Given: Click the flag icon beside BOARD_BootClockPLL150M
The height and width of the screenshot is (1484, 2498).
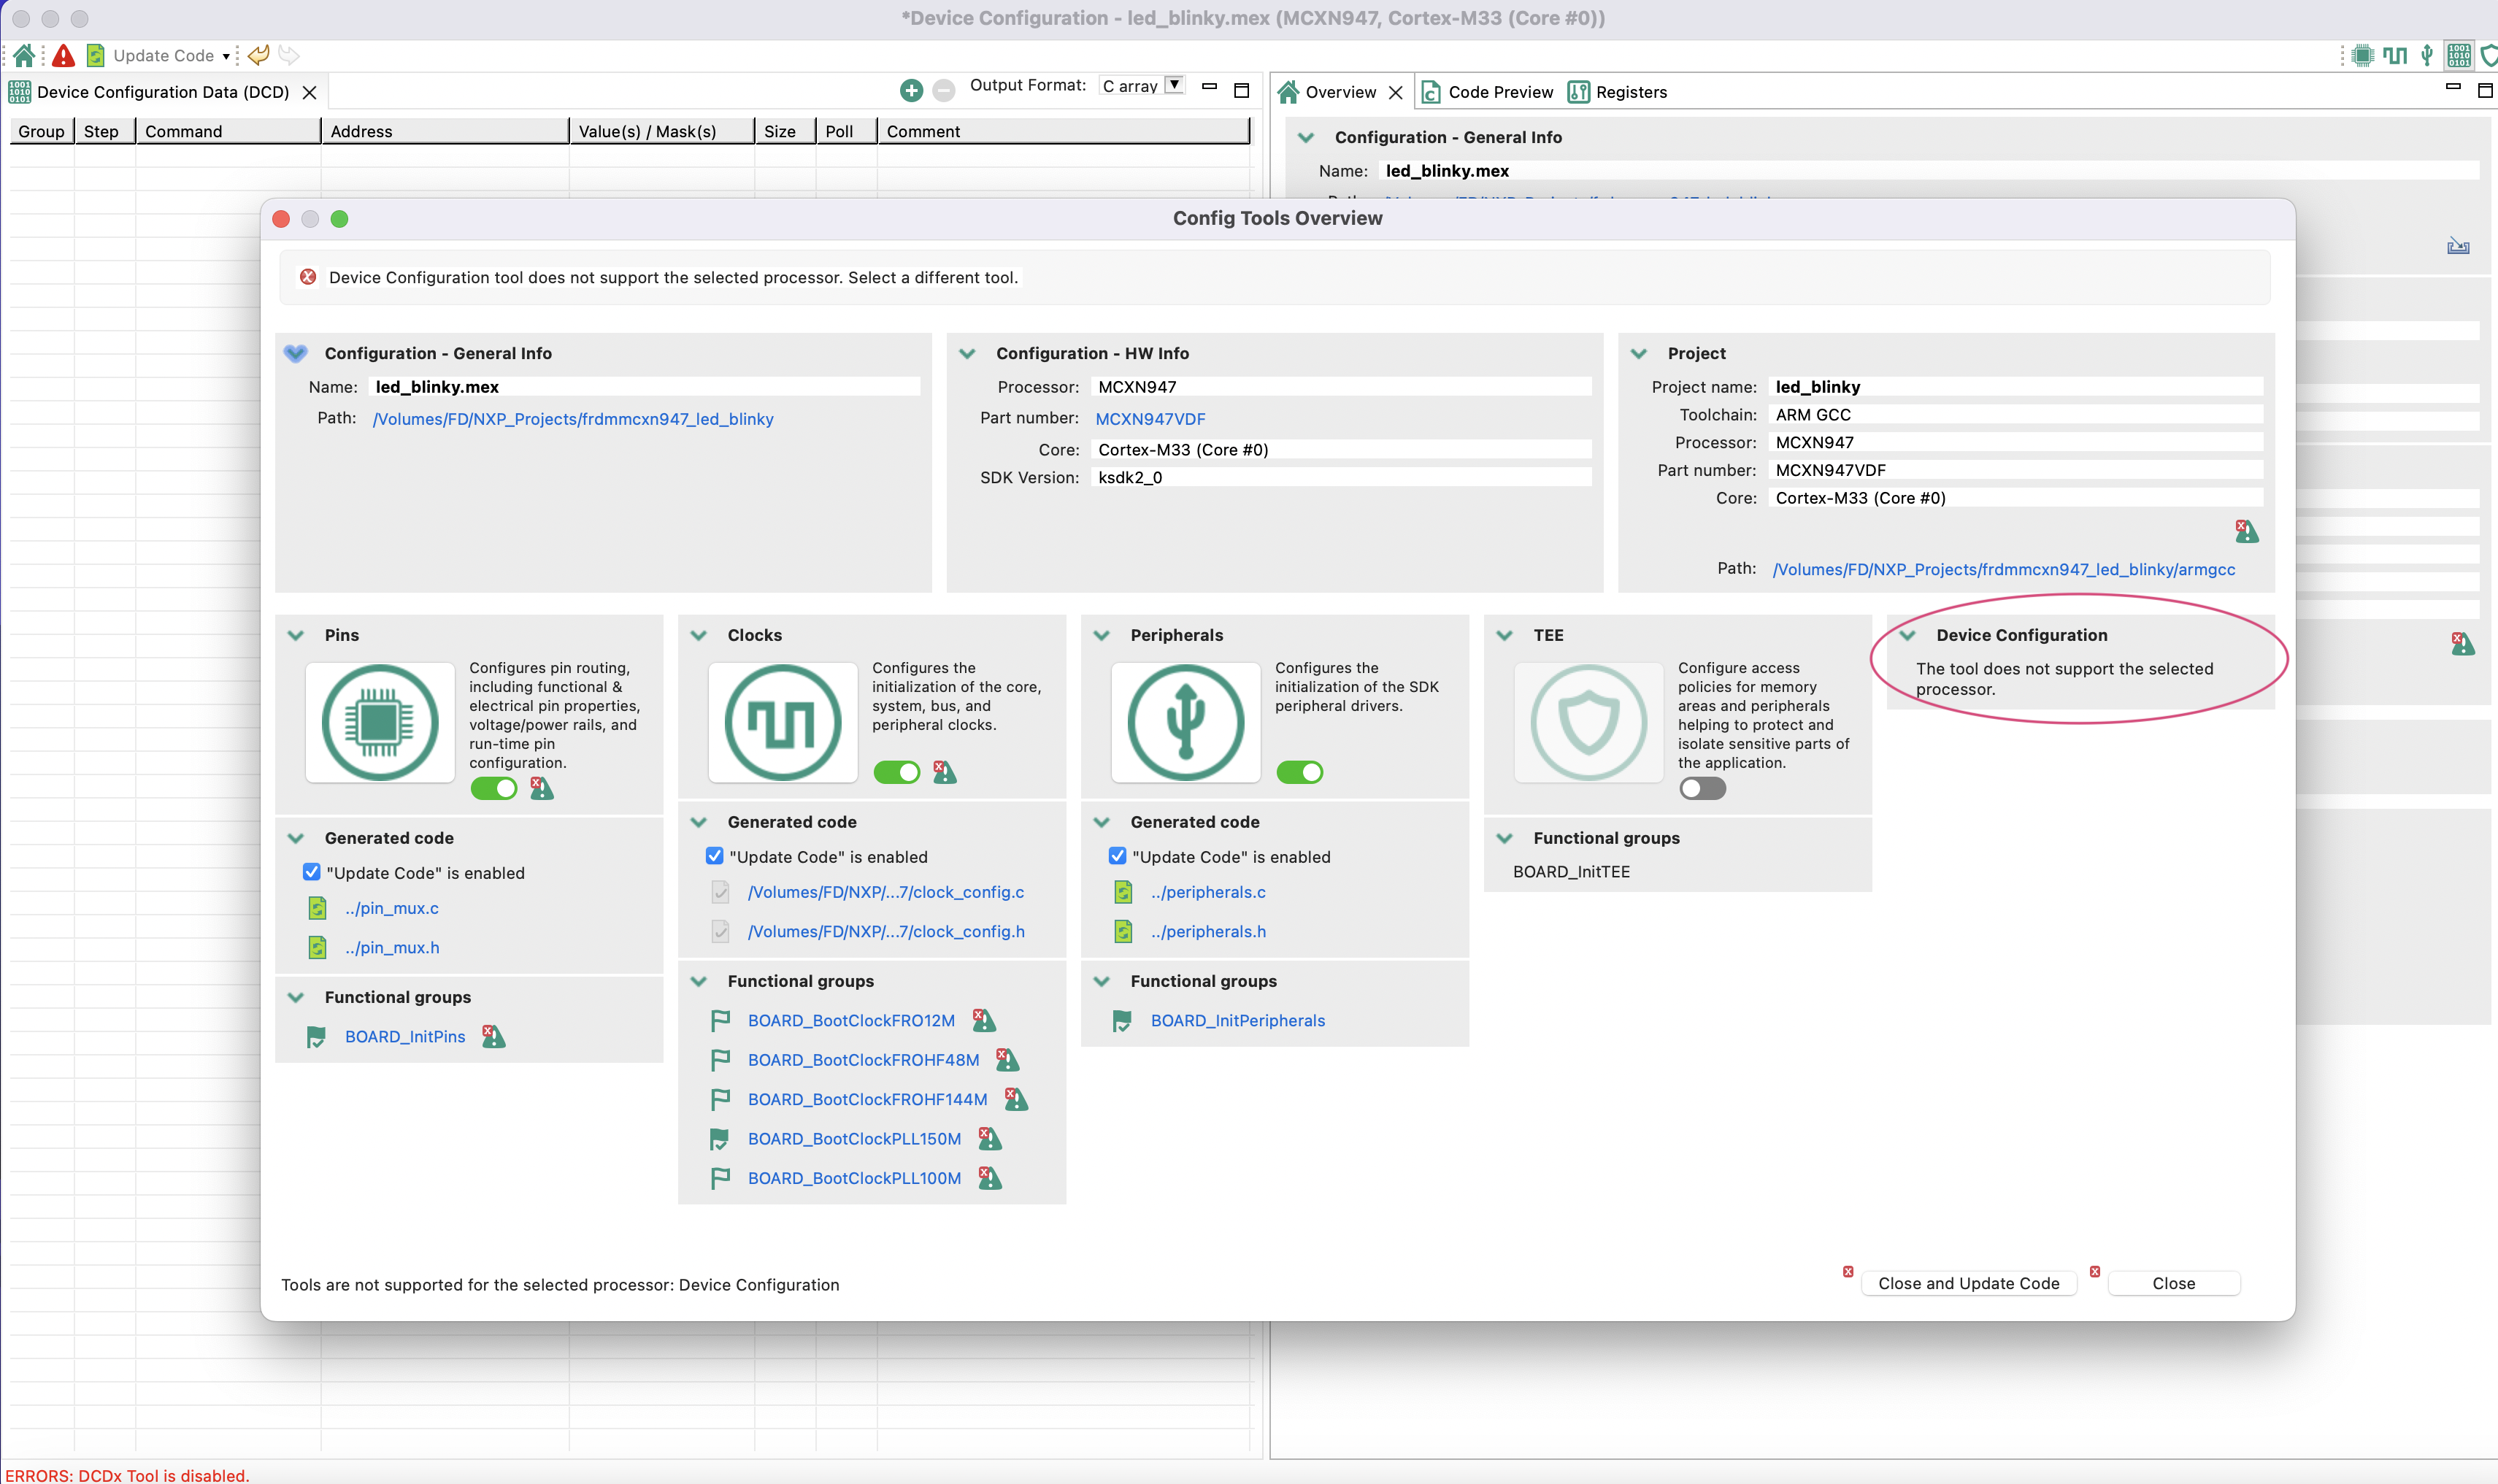Looking at the screenshot, I should 719,1139.
